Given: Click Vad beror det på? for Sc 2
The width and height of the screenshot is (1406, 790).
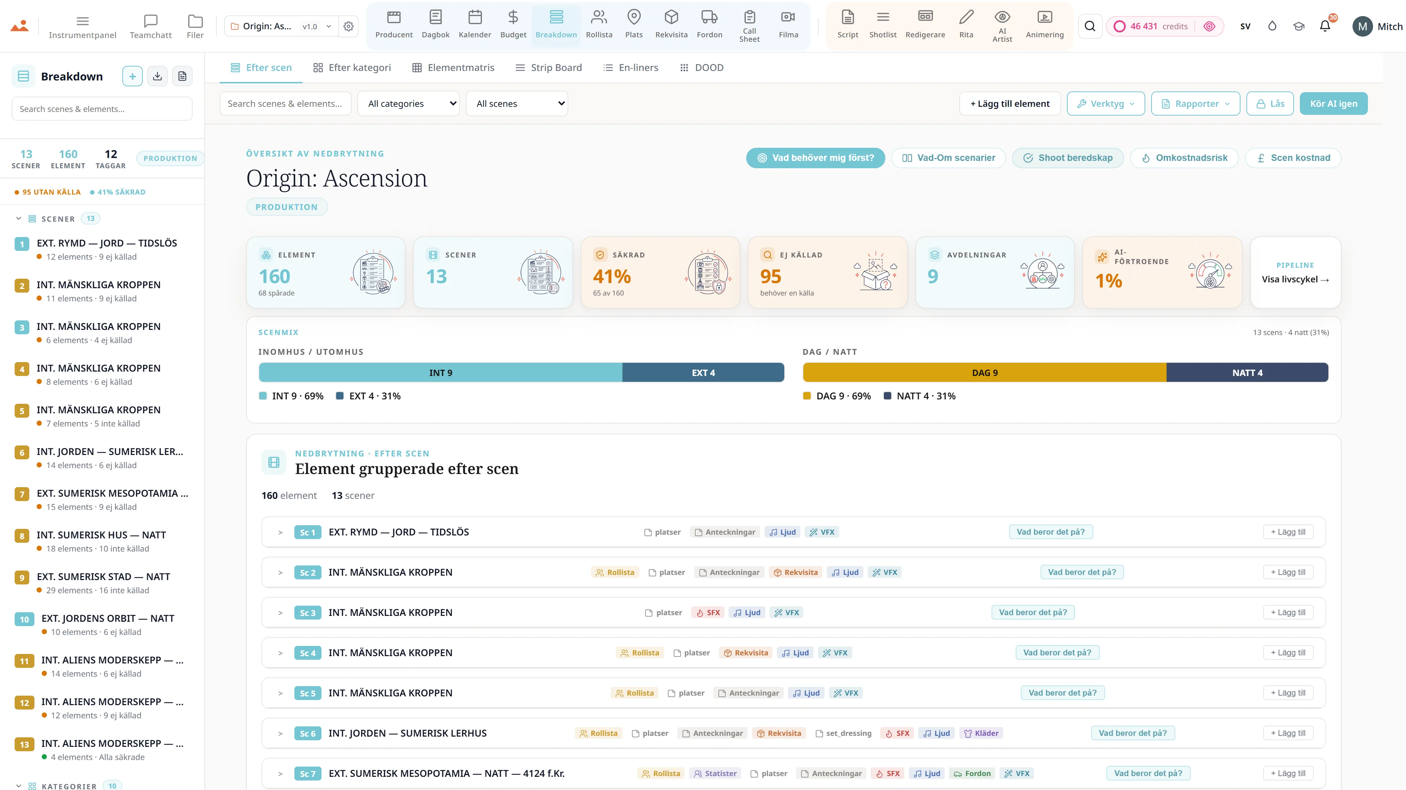Looking at the screenshot, I should coord(1082,572).
